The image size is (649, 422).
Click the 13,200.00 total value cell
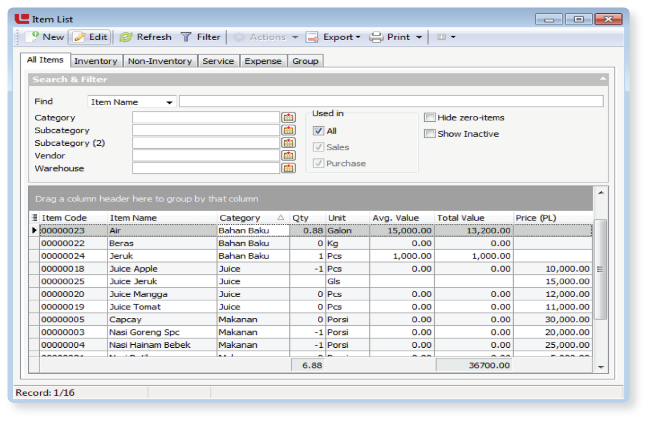coord(474,231)
